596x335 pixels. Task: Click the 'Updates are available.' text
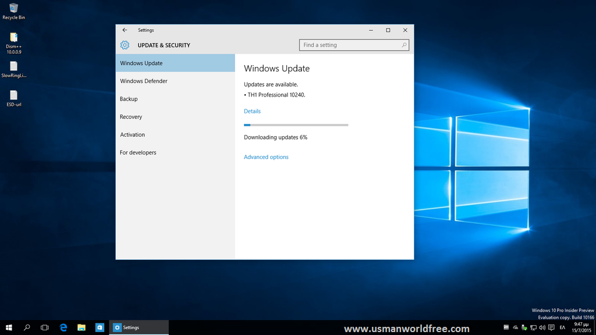(271, 84)
